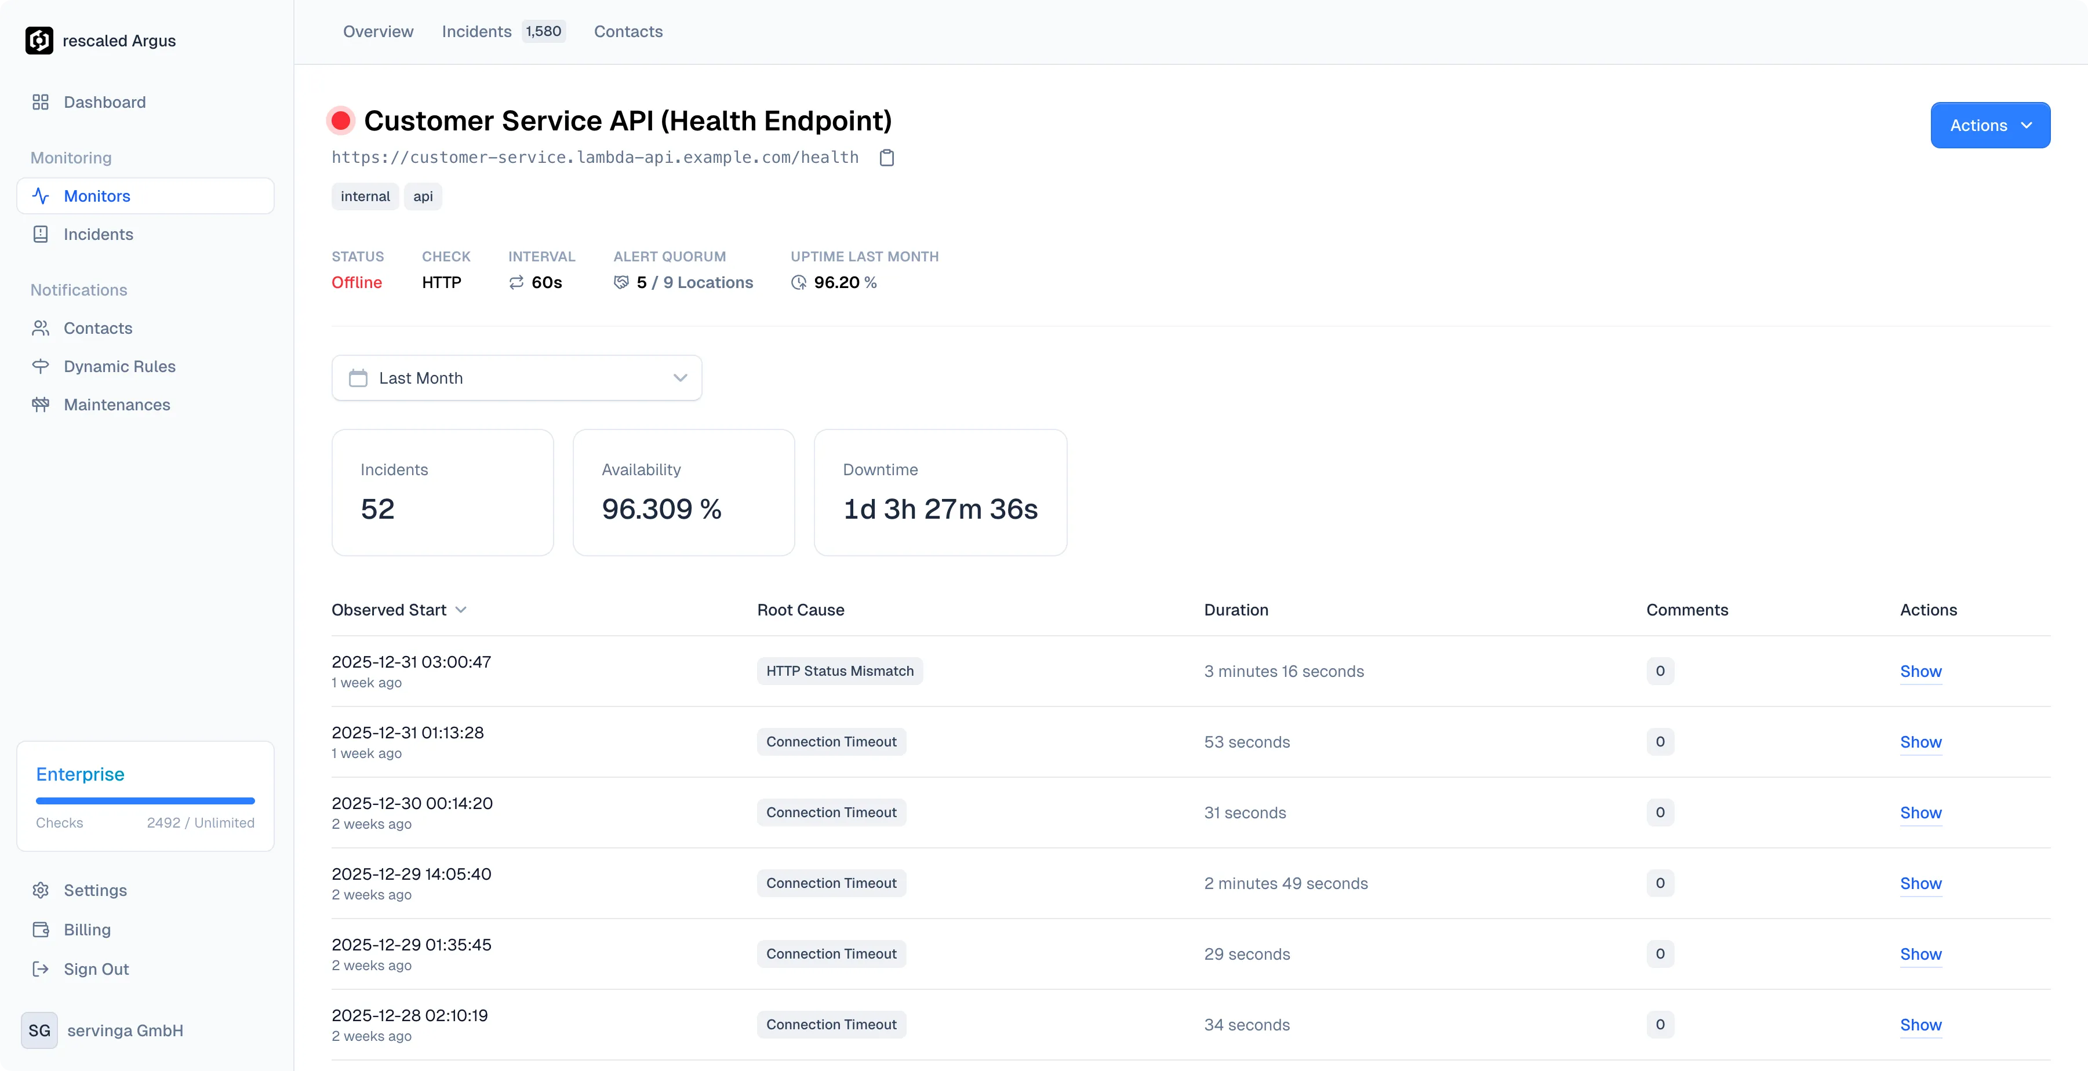Screen dimensions: 2088x1071
Task: Select the Monitors sidebar item
Action: click(x=145, y=196)
